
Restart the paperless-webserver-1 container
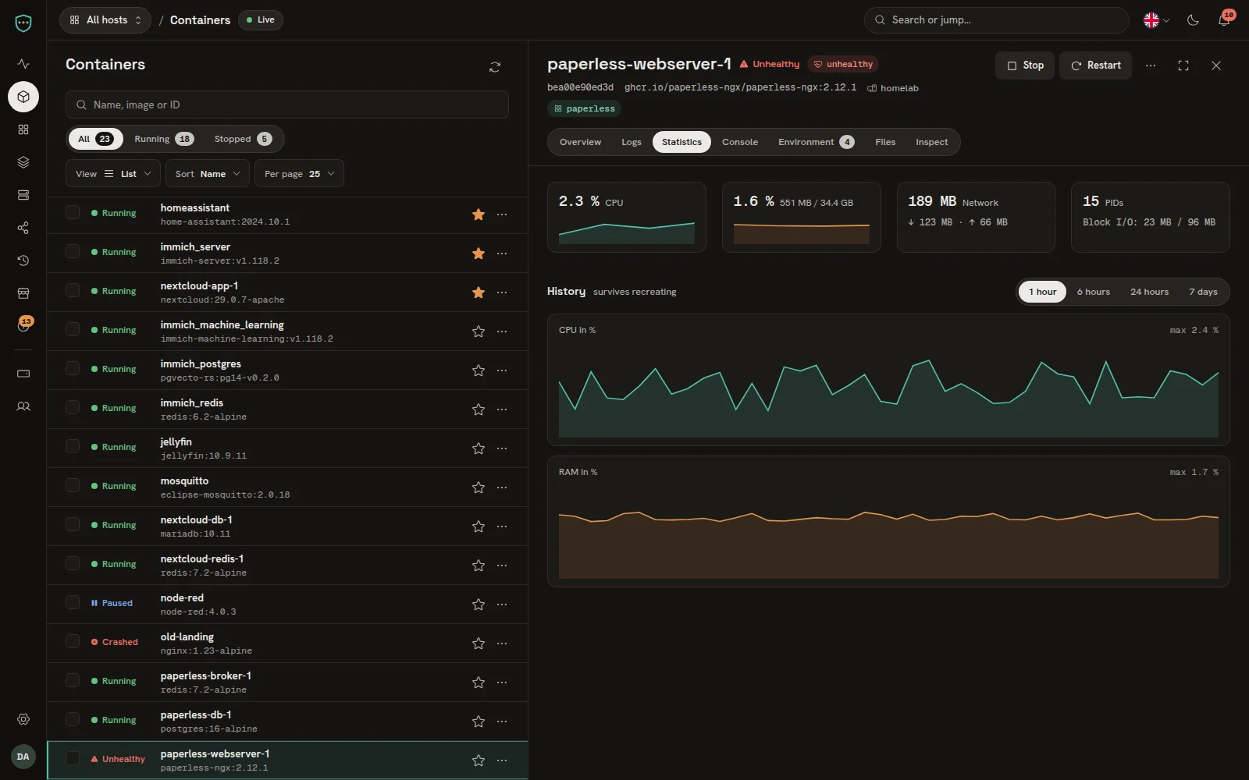[x=1095, y=66]
